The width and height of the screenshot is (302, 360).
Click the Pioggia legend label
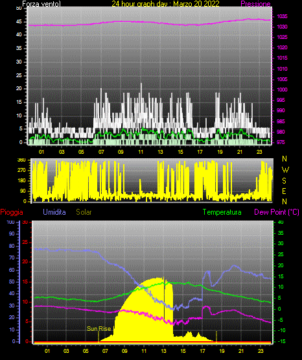(12, 212)
